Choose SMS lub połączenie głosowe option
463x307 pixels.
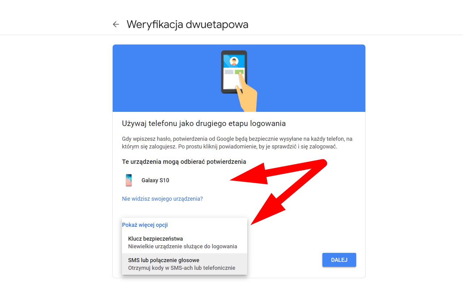point(185,264)
